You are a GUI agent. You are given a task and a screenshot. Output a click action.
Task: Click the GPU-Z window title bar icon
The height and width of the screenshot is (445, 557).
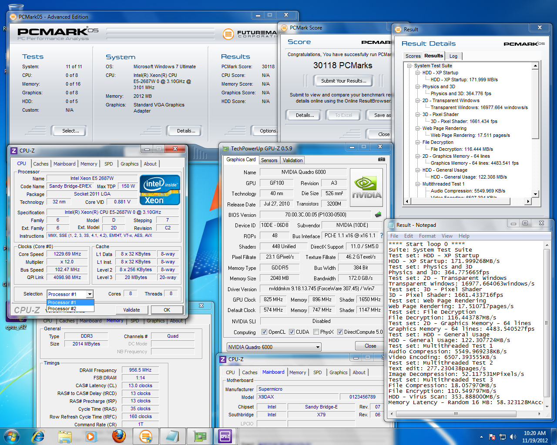pos(225,148)
